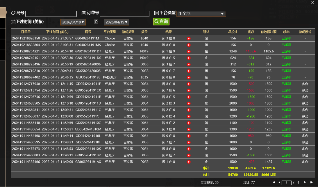Click the page number box
Image resolution: width=318 pixels, height=187 pixels.
tap(286, 183)
